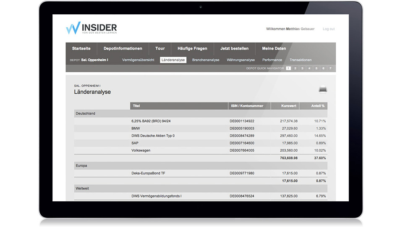Open Meine Daten menu item
403x227 pixels.
tap(274, 48)
